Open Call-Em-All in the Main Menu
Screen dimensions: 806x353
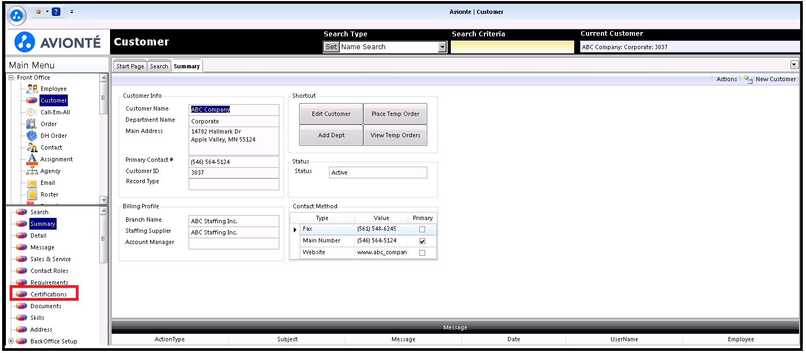55,112
